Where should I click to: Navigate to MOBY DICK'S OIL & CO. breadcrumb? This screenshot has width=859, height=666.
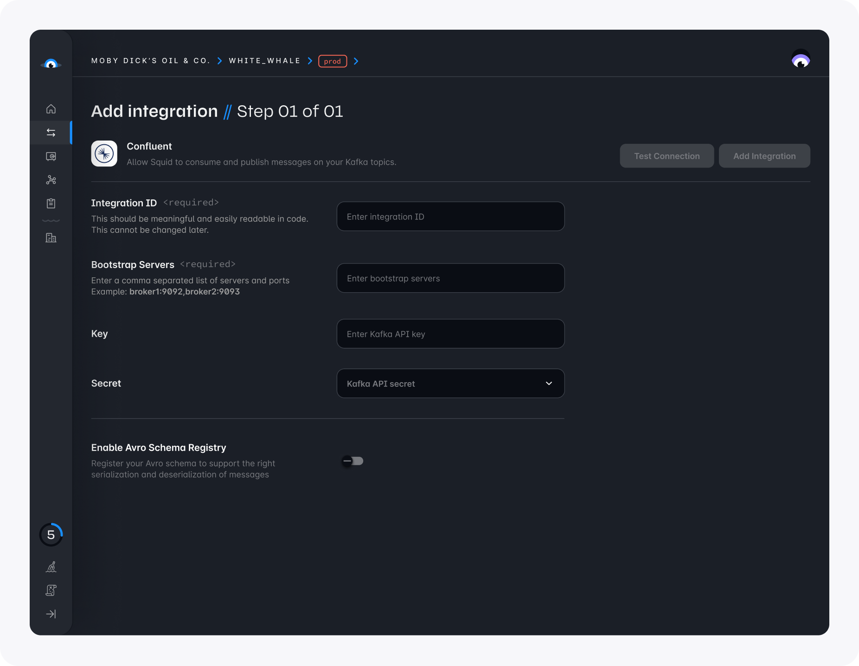[x=151, y=61]
